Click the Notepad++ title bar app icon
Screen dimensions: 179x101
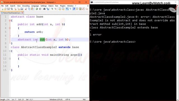pos(2,2)
